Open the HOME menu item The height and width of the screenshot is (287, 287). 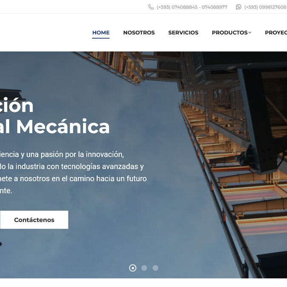(101, 33)
